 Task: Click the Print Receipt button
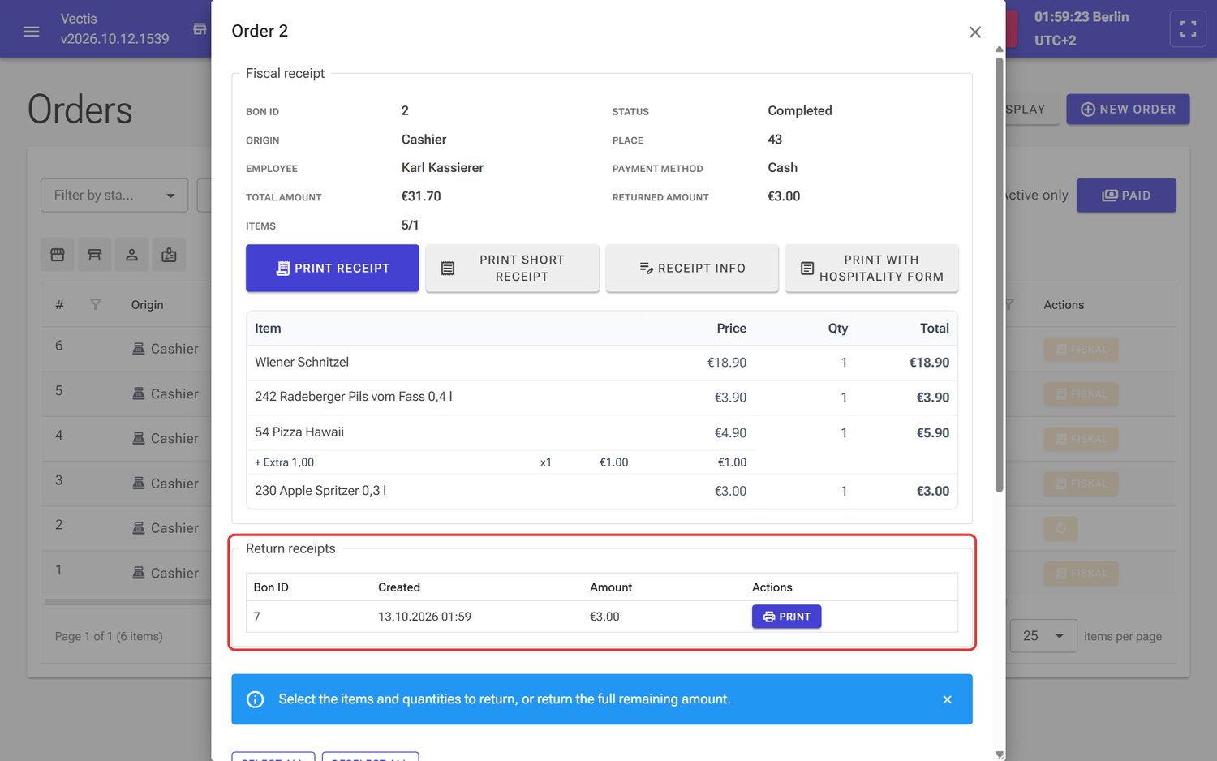point(333,268)
